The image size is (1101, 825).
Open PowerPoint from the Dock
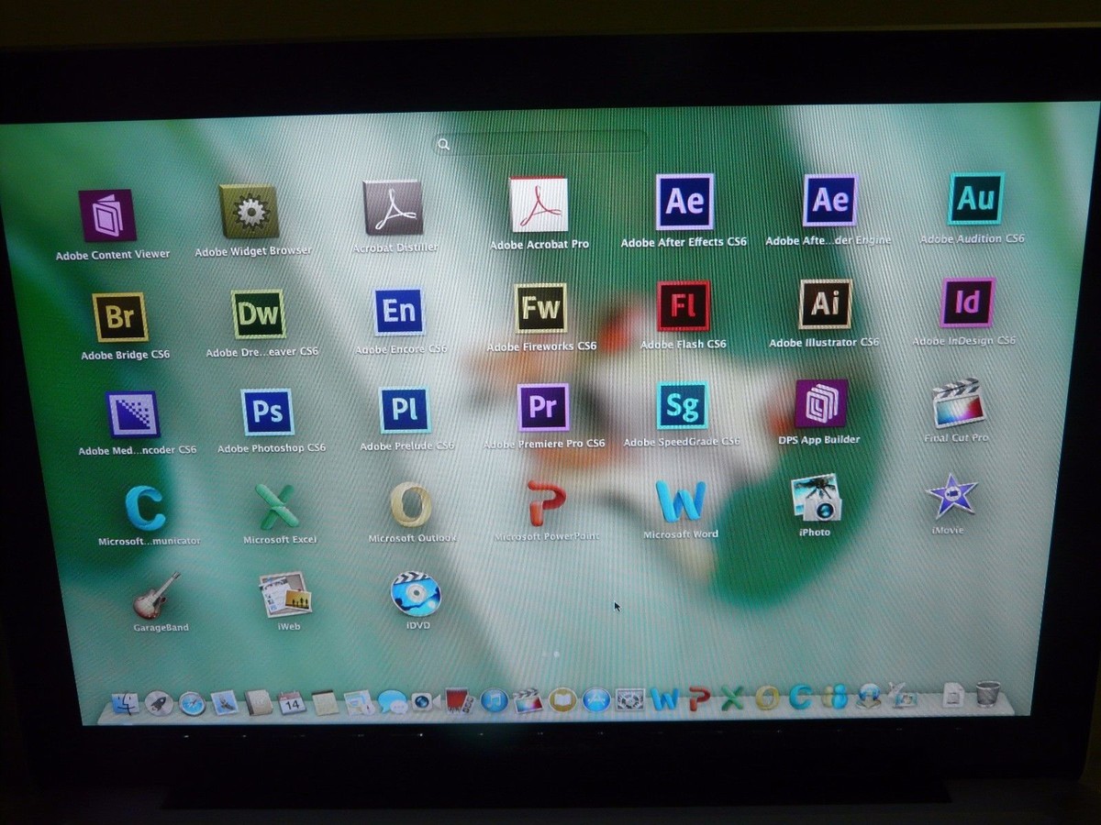[x=698, y=699]
